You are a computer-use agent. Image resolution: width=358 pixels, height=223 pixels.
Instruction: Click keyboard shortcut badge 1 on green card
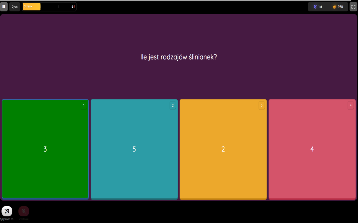(x=84, y=105)
